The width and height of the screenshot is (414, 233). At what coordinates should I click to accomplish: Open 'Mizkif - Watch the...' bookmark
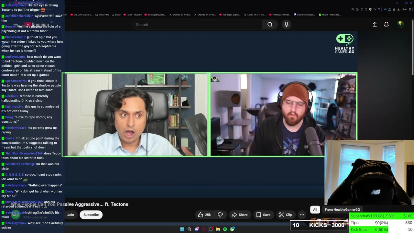[x=330, y=15]
